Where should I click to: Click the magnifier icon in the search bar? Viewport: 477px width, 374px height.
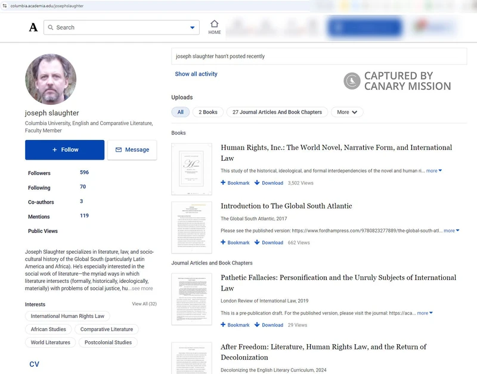[51, 27]
